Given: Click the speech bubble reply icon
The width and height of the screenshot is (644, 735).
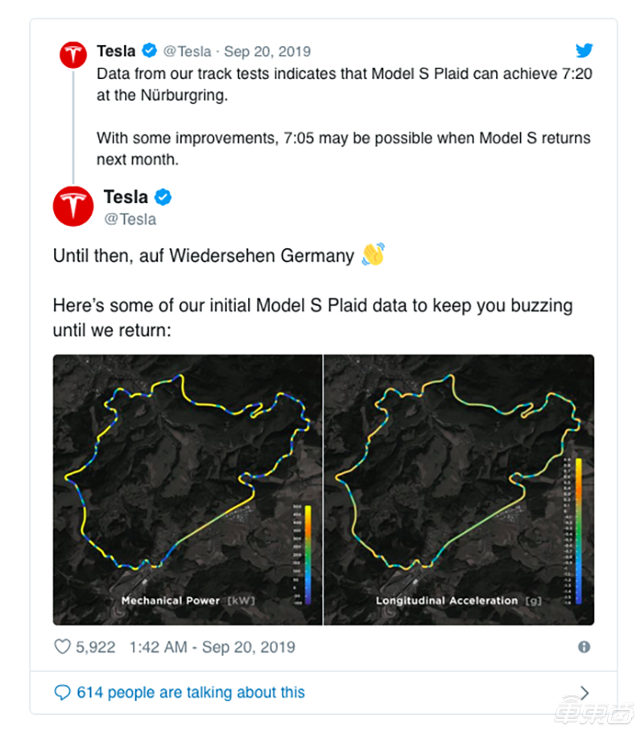Looking at the screenshot, I should pyautogui.click(x=62, y=692).
